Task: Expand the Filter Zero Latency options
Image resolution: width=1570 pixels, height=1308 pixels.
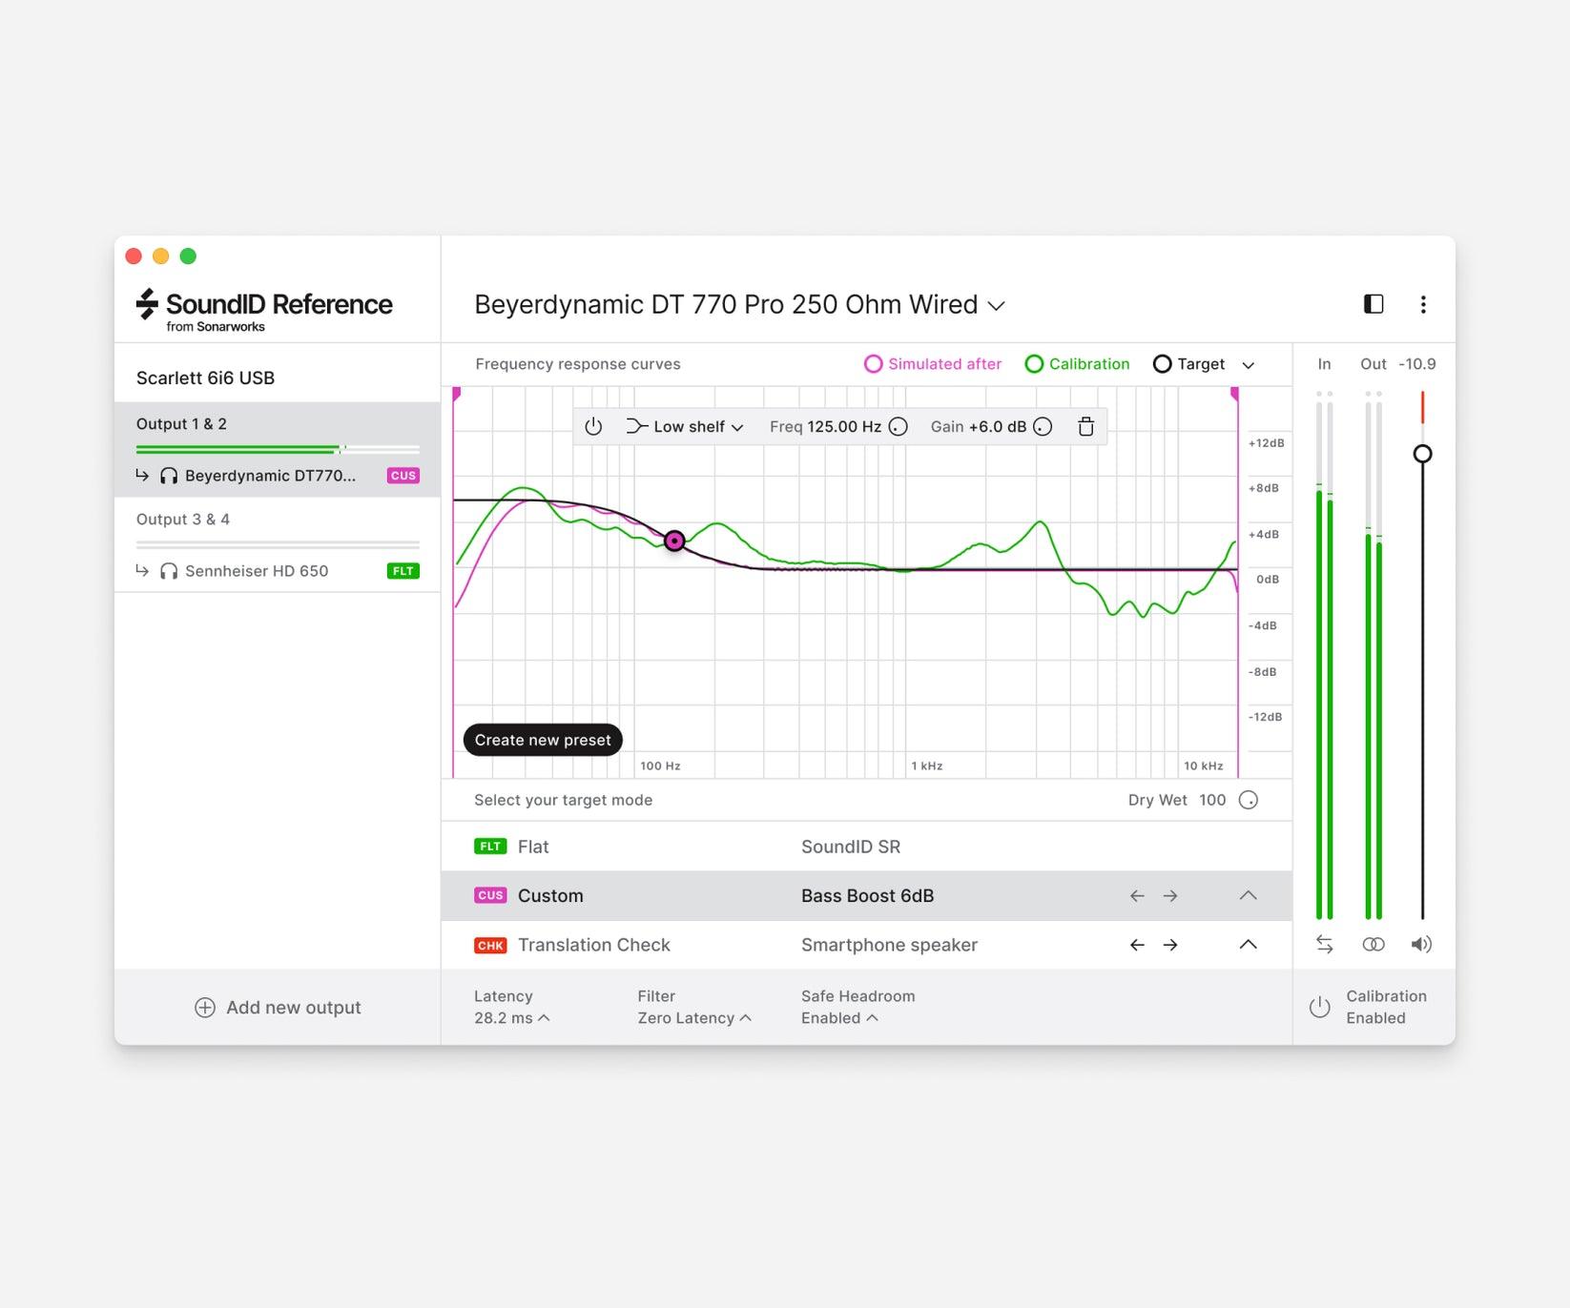Action: click(x=694, y=1018)
